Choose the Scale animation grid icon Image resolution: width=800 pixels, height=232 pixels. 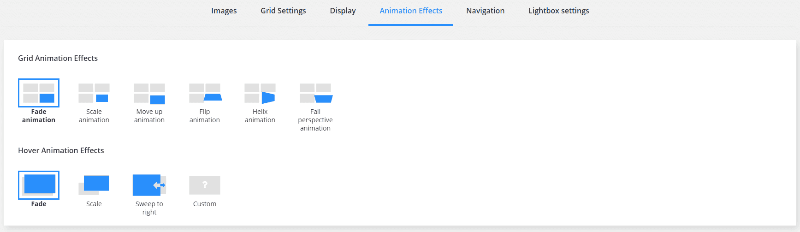(x=94, y=93)
